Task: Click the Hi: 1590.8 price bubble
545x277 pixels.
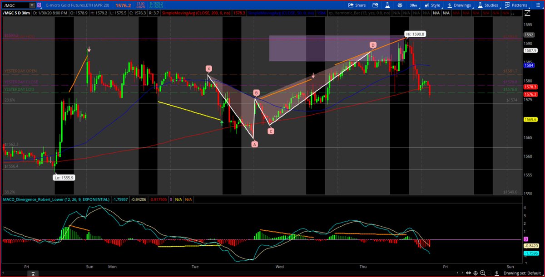Action: pyautogui.click(x=416, y=34)
